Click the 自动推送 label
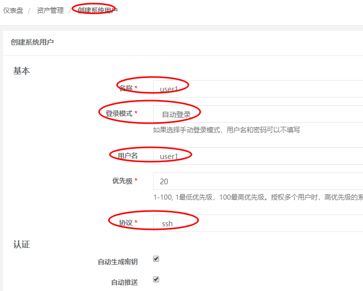This screenshot has height=291, width=363. [x=125, y=282]
